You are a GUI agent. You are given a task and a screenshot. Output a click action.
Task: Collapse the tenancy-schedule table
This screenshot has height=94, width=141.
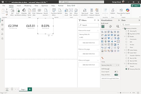(x=123, y=28)
